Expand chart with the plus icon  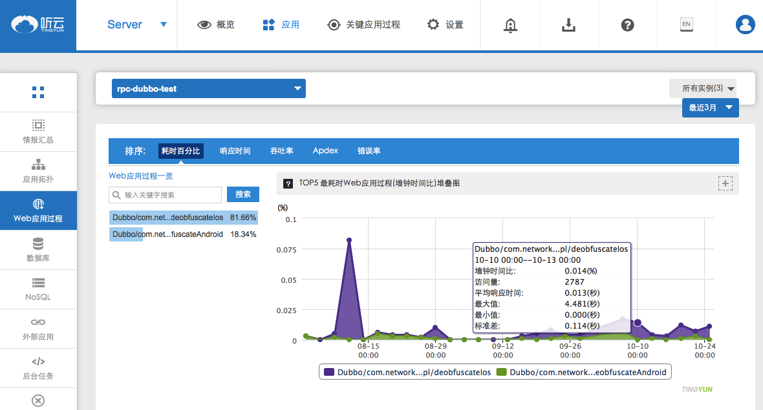click(x=725, y=184)
